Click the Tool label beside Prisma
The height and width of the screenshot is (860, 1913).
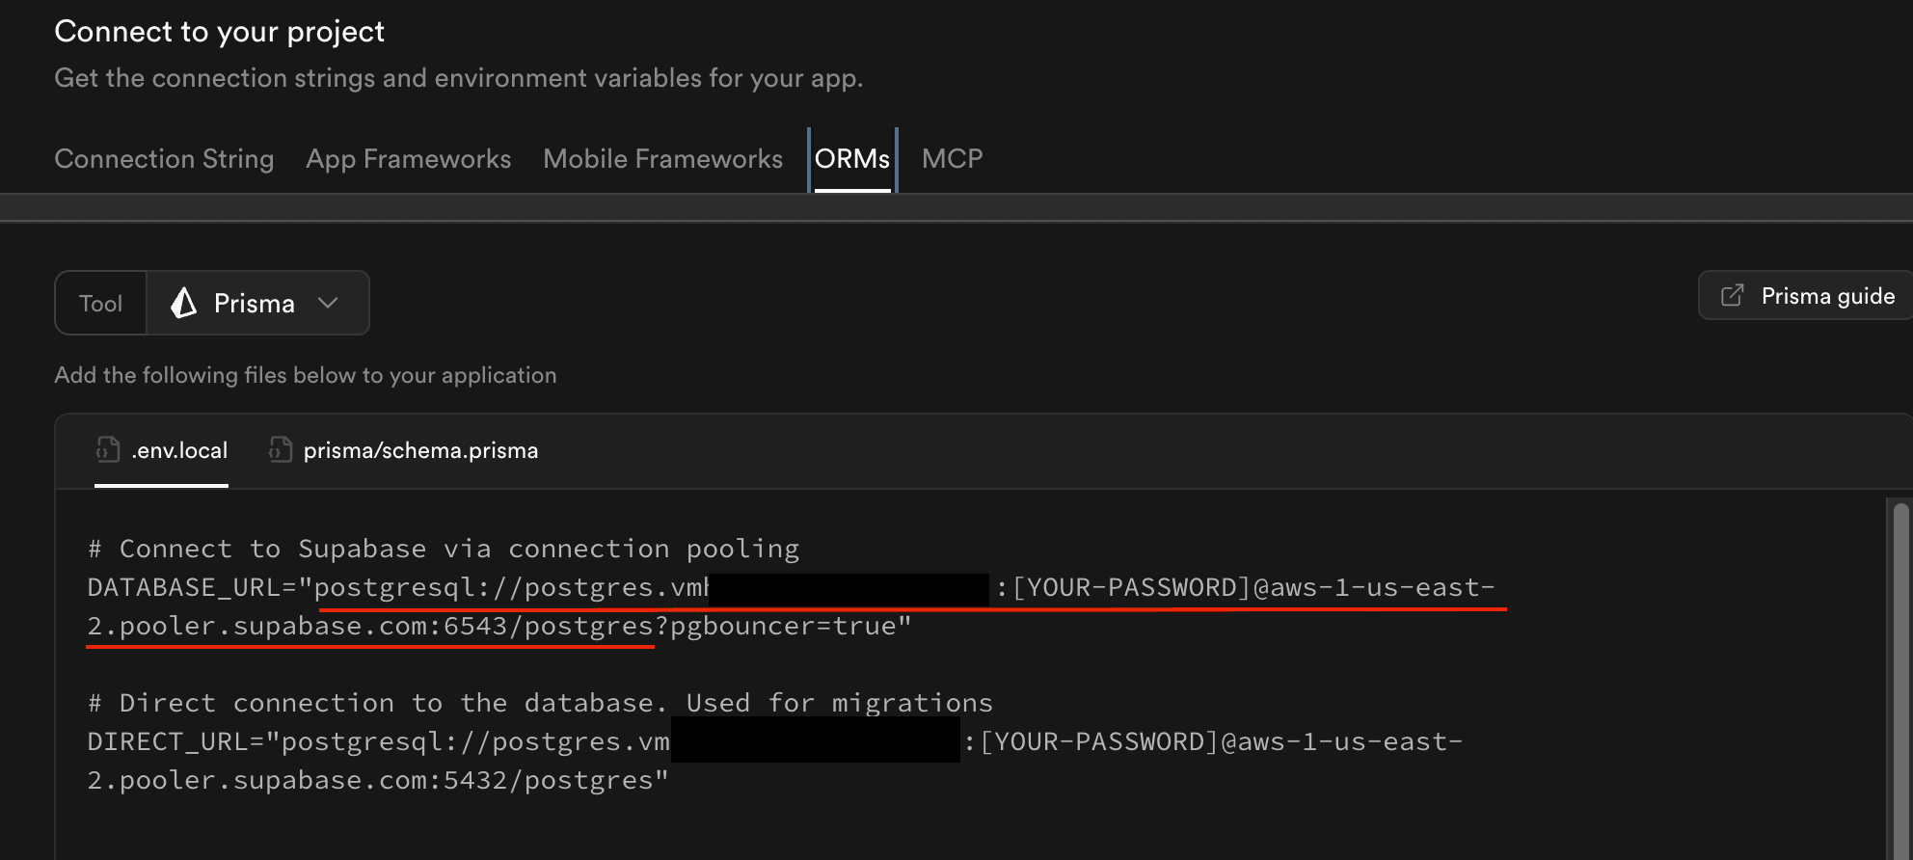[100, 304]
